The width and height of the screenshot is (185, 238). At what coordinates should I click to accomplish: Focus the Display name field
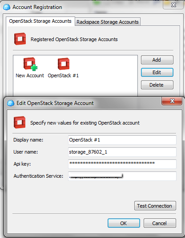coord(122,140)
